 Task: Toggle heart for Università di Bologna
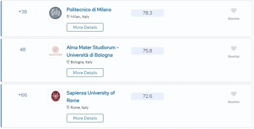pyautogui.click(x=234, y=49)
